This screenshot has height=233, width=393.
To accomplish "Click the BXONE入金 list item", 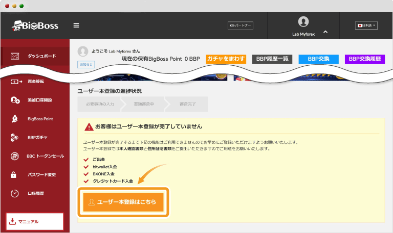I will coord(103,174).
